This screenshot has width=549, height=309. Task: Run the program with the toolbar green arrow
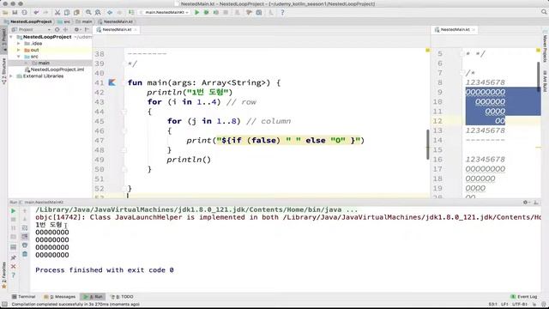point(196,13)
